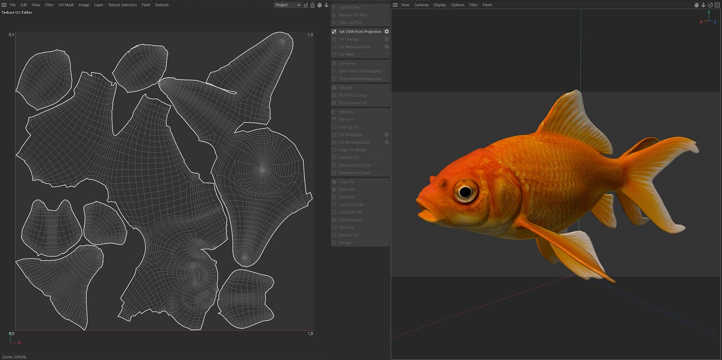The image size is (722, 360).
Task: Click Cycle UV CCW command
Action: pos(360,205)
